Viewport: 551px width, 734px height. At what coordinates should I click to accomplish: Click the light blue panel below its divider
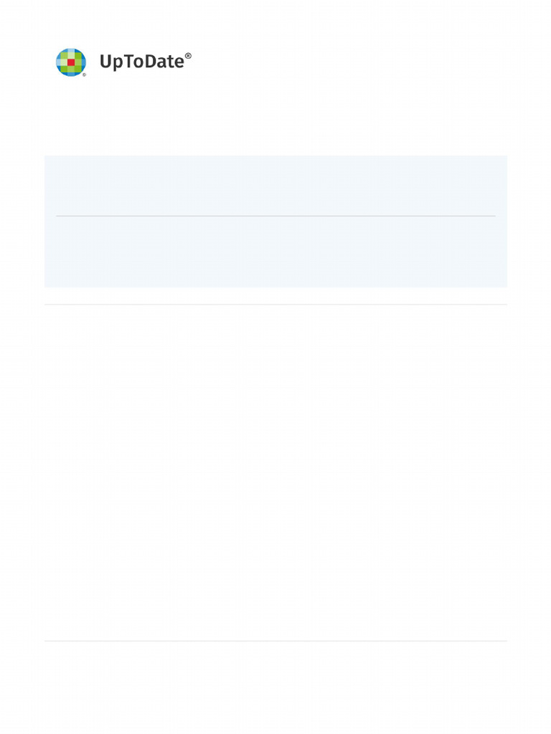pyautogui.click(x=275, y=252)
